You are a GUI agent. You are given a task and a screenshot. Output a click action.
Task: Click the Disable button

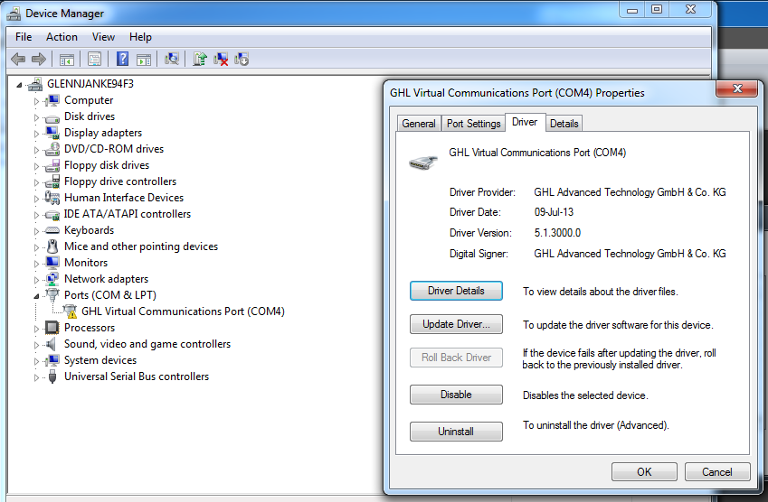(456, 395)
